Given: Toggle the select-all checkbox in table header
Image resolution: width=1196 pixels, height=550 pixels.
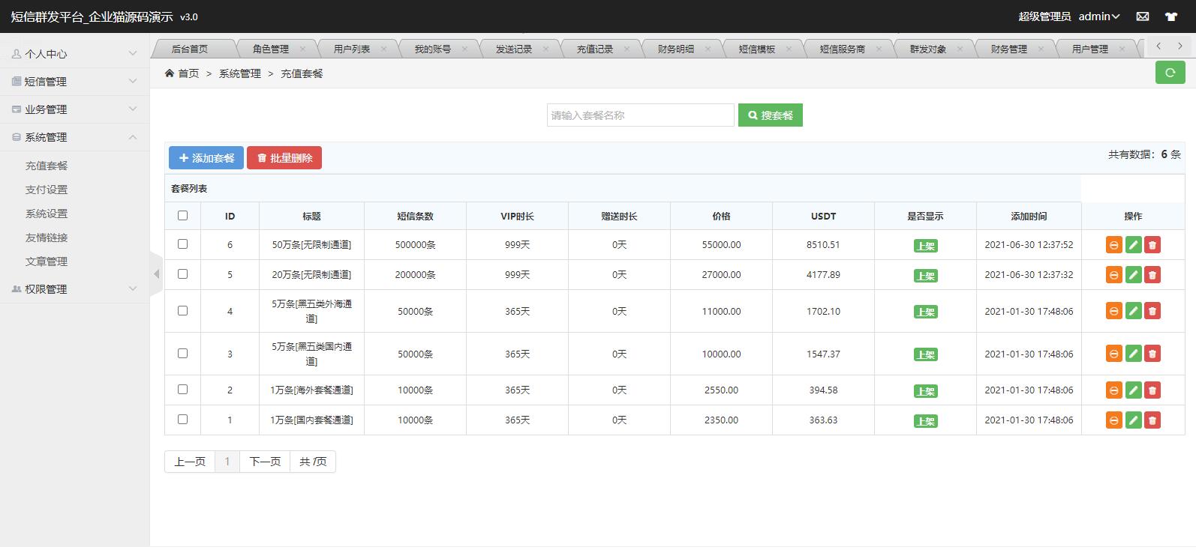Looking at the screenshot, I should coord(182,216).
